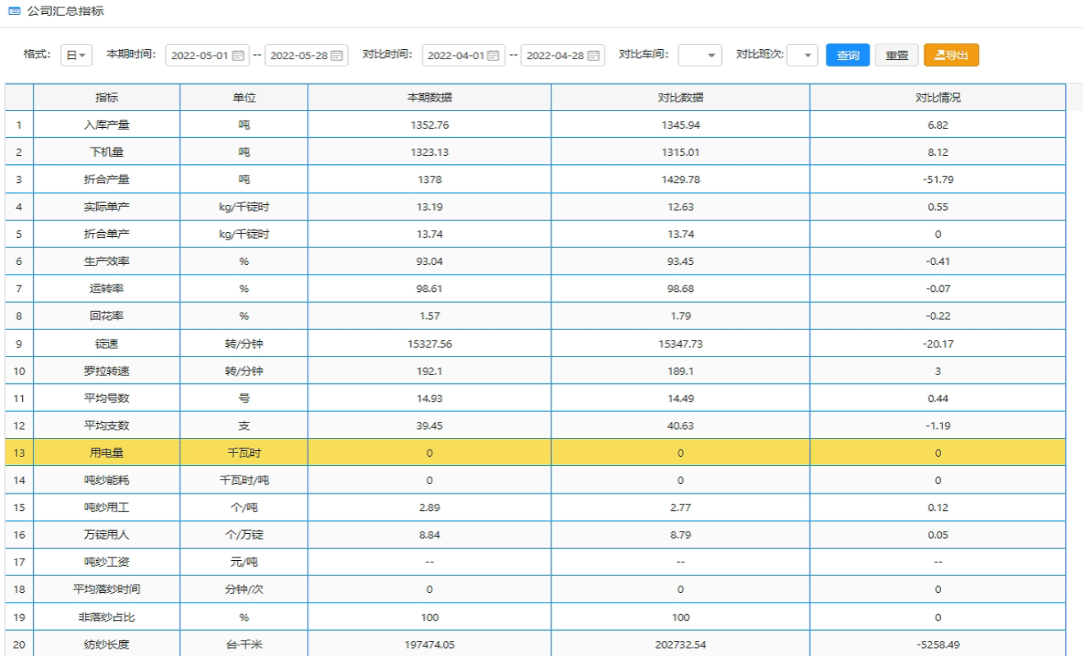1083x656 pixels.
Task: Click the kg/千锭时 unit for 实际单产
Action: (x=244, y=207)
